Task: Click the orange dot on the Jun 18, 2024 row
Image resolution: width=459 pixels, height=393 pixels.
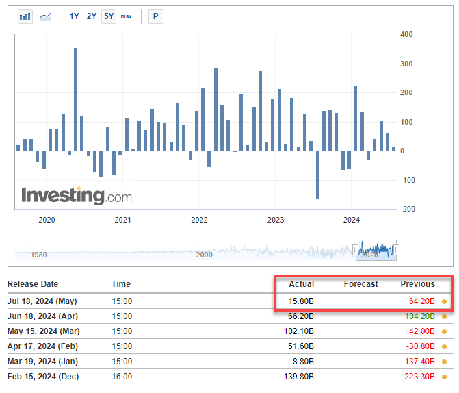Action: point(445,316)
